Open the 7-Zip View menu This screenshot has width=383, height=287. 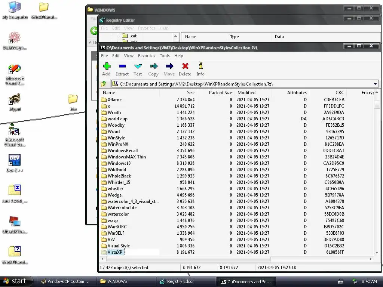[129, 56]
